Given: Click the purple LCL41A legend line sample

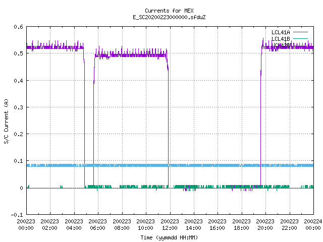Looking at the screenshot, I should (300, 32).
